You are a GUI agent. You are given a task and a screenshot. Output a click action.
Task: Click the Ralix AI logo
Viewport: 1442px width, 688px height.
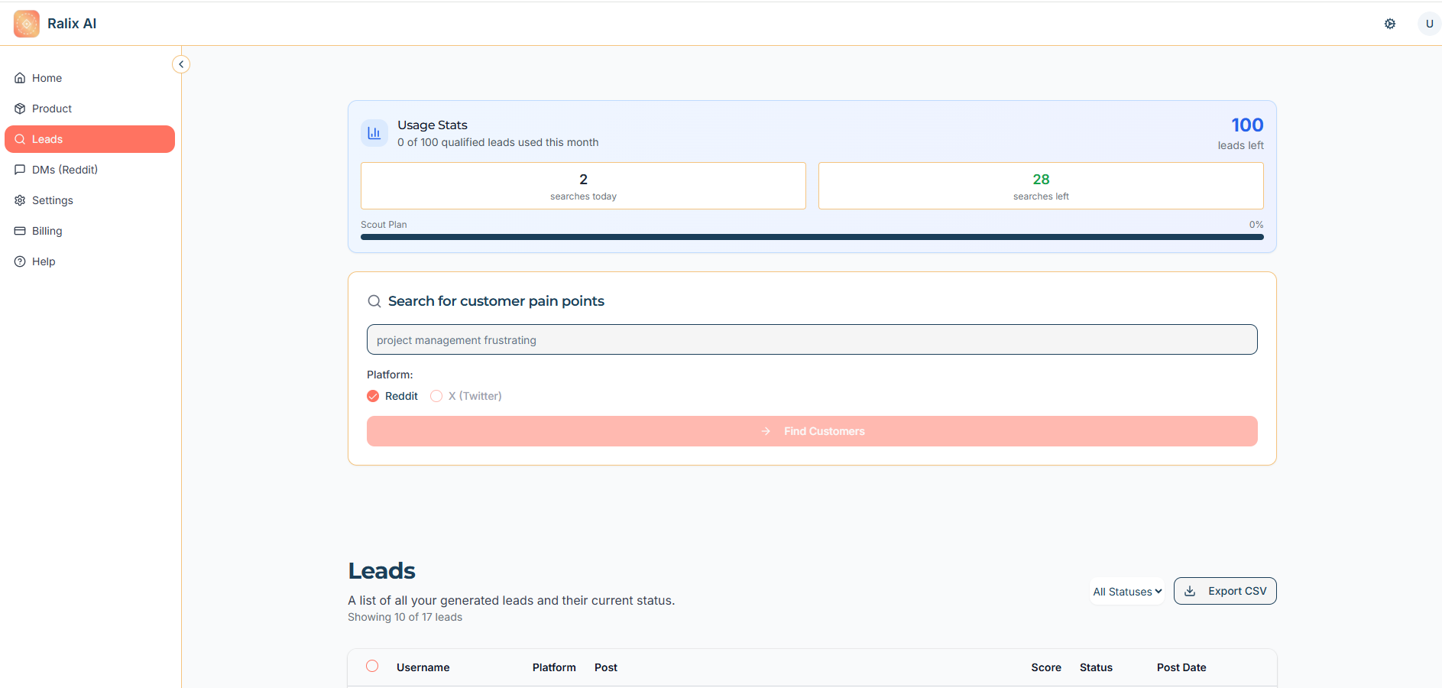[25, 23]
